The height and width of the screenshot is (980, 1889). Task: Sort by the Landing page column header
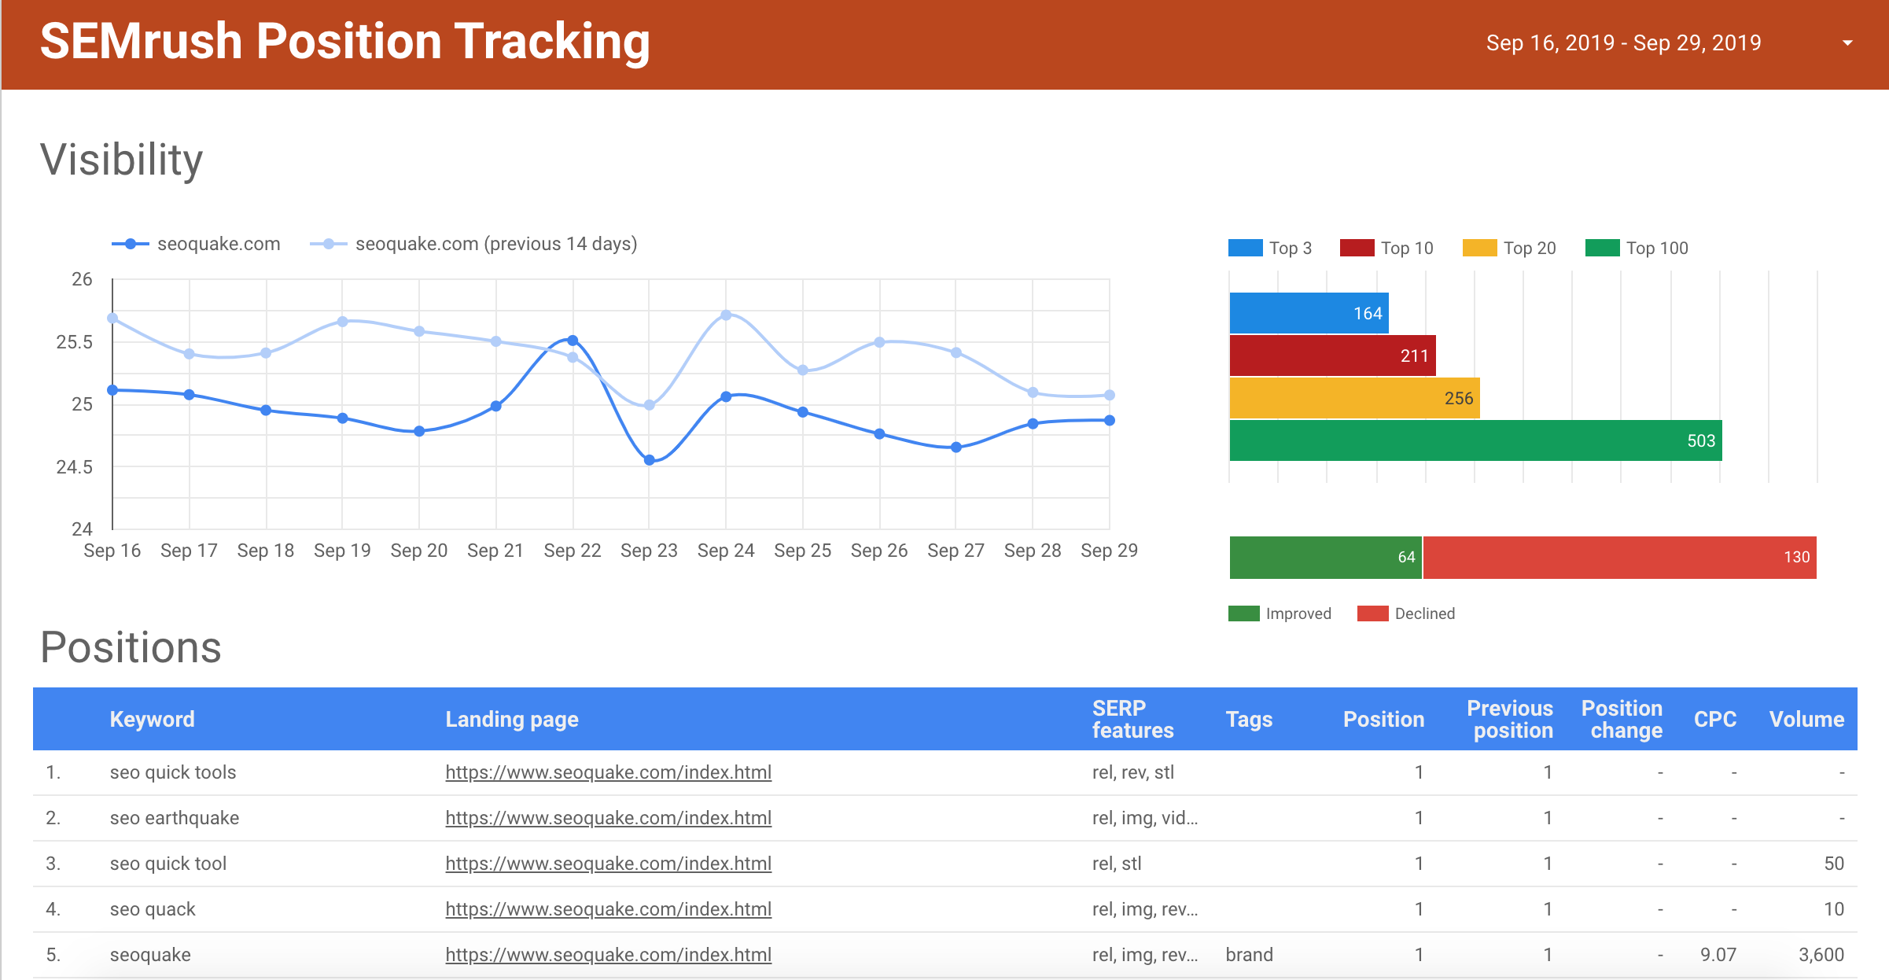pos(512,719)
